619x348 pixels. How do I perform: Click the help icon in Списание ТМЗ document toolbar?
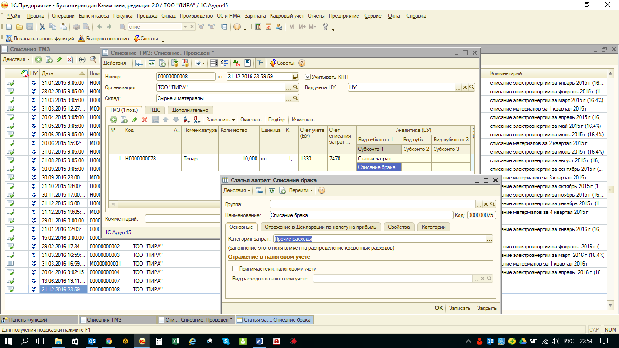tap(302, 63)
